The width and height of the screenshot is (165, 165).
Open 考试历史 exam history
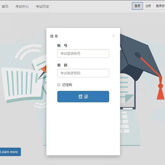tap(43, 7)
